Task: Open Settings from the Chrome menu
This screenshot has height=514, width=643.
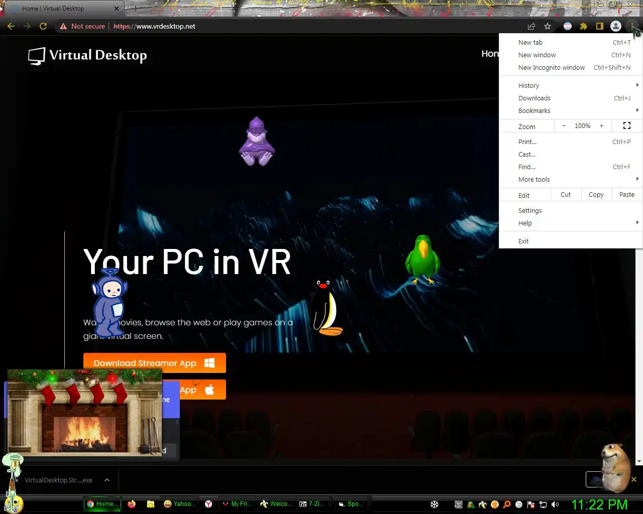Action: [x=571, y=211]
